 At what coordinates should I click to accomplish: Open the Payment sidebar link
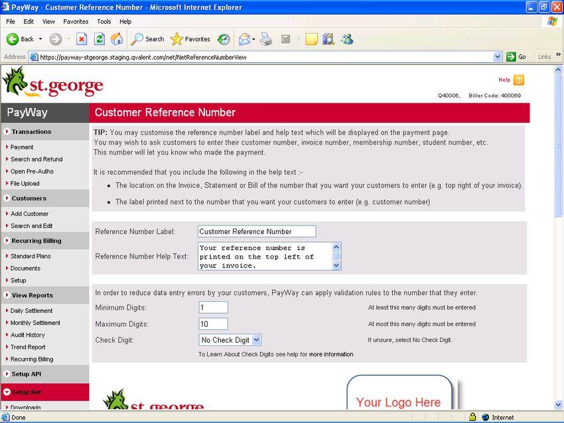tap(22, 147)
